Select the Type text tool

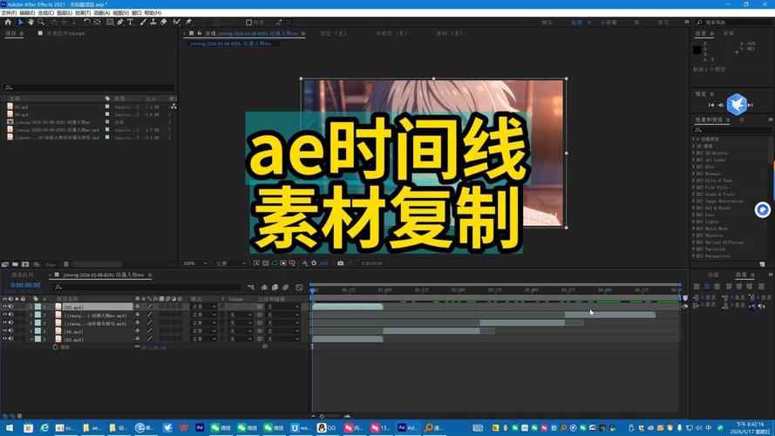click(x=130, y=22)
